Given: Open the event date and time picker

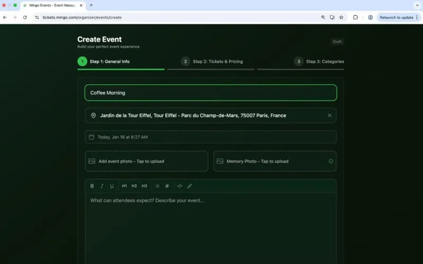Looking at the screenshot, I should [210, 137].
